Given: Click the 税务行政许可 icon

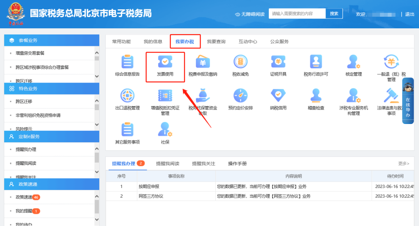Looking at the screenshot, I should click(x=316, y=62).
